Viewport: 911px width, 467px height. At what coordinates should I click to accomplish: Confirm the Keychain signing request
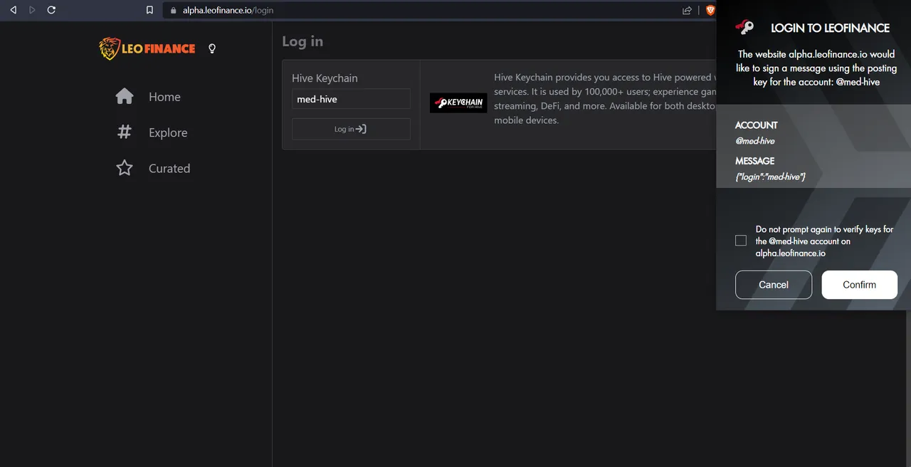[860, 285]
